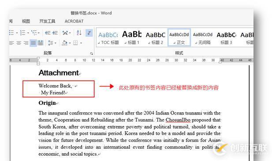The image size is (272, 161).
Task: Click ruler at mark 20
Action: pyautogui.click(x=130, y=60)
